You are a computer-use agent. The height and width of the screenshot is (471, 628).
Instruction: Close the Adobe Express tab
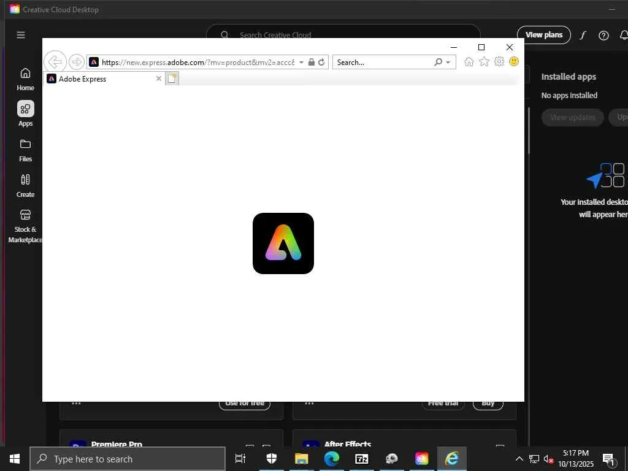(159, 78)
